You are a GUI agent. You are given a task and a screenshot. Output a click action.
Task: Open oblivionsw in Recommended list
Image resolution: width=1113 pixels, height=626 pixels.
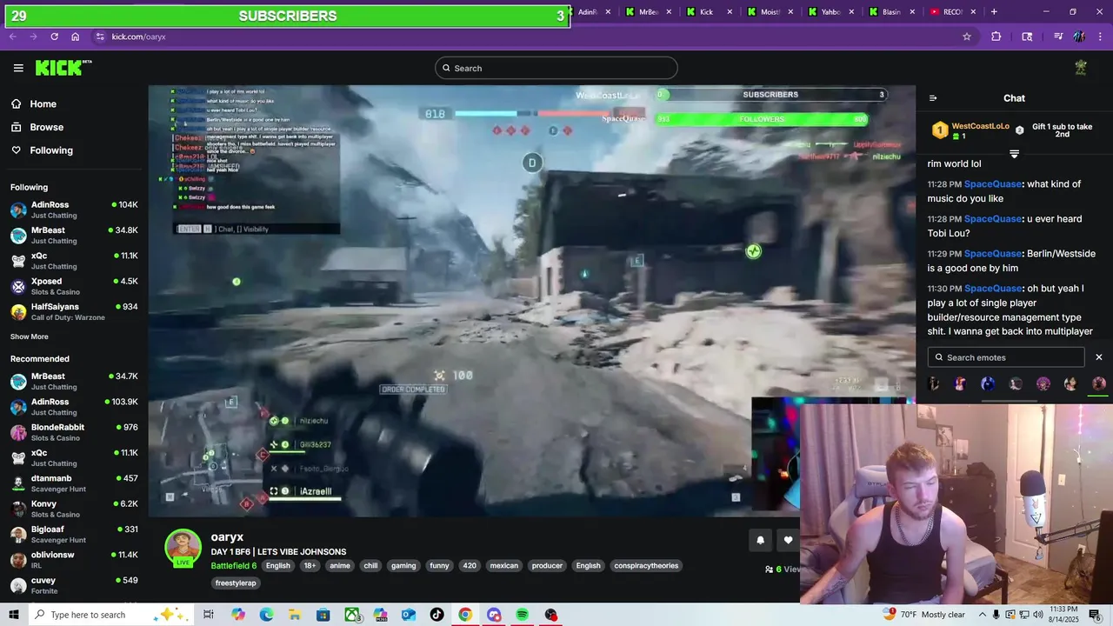74,560
